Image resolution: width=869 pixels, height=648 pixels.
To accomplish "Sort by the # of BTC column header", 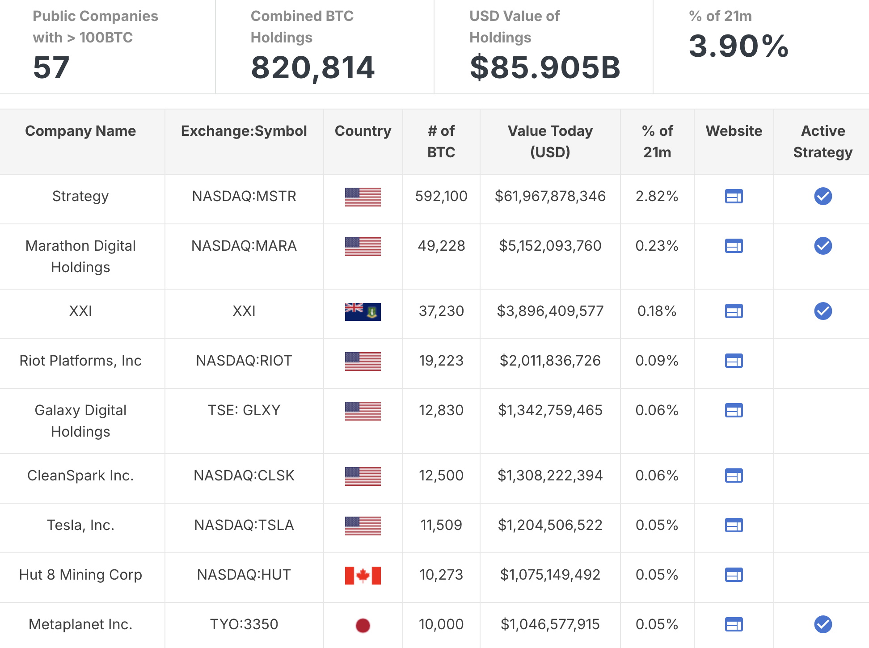I will click(x=441, y=141).
